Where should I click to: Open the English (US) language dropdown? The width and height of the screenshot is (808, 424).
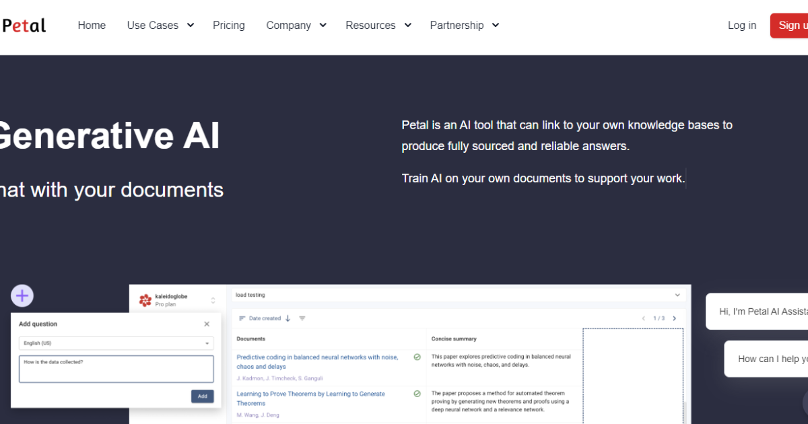(116, 343)
